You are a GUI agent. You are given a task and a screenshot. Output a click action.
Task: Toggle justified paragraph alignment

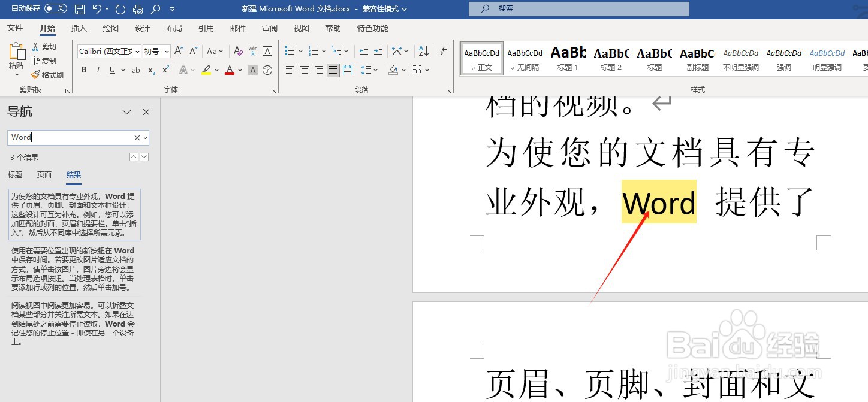333,71
